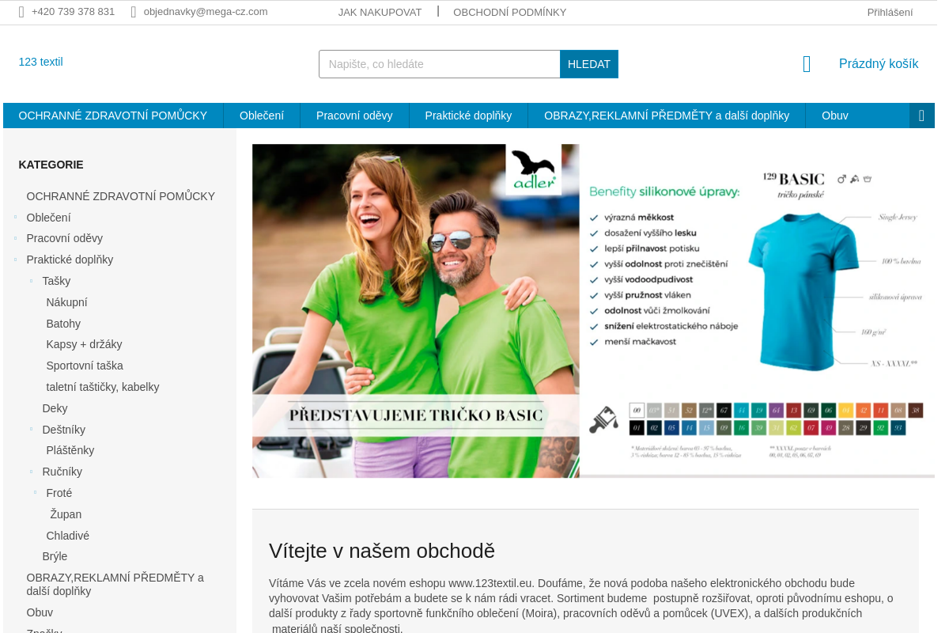Expand the Deštníky sidebar category
949x633 pixels.
tap(32, 430)
